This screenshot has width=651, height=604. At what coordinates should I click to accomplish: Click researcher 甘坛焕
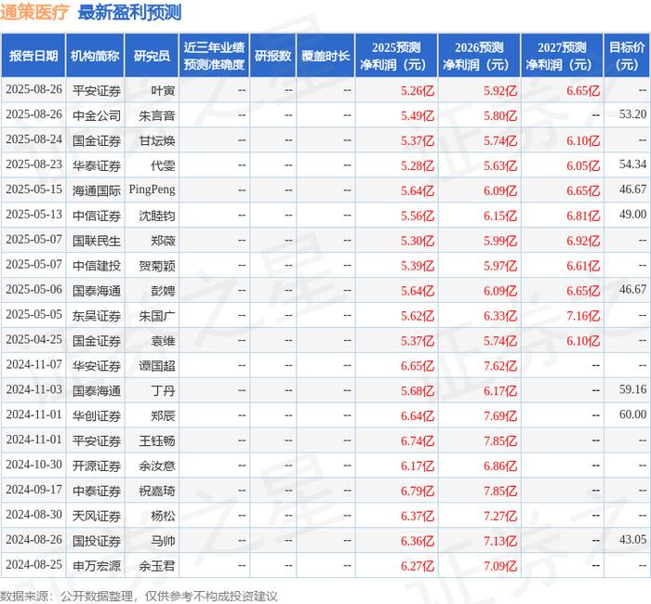pyautogui.click(x=156, y=140)
